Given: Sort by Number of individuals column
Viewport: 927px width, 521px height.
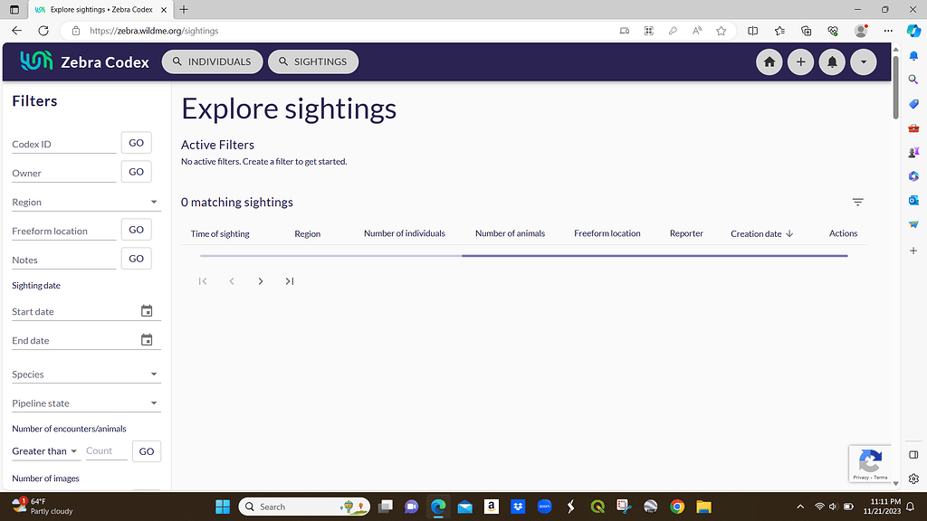Looking at the screenshot, I should pos(405,233).
